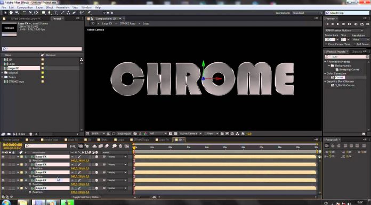Select the Clone Stamp tool

(68, 13)
